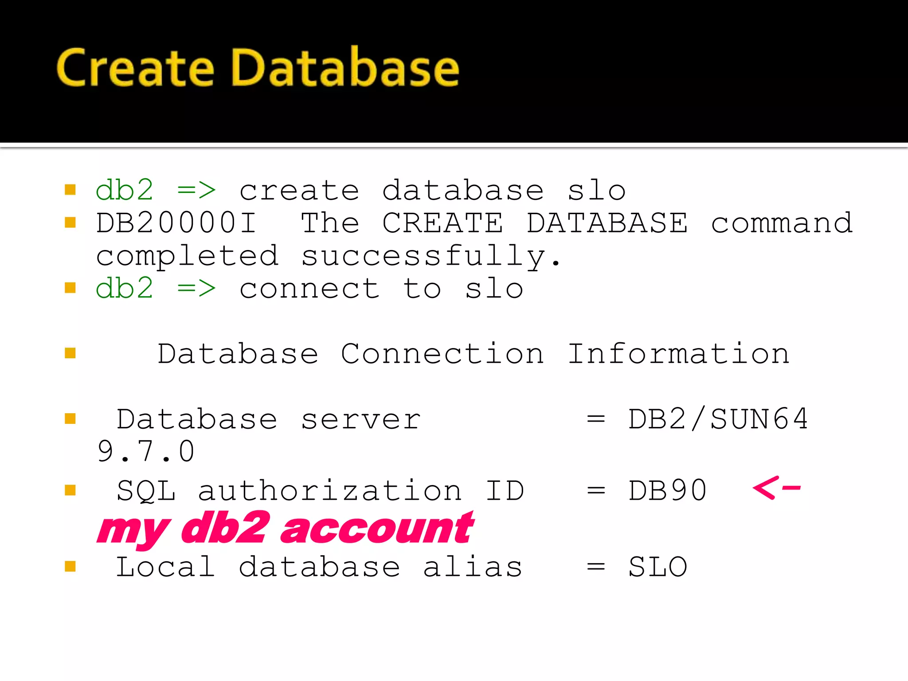This screenshot has width=908, height=681.
Task: Click the 'SQL authorization ID' label
Action: pos(321,491)
